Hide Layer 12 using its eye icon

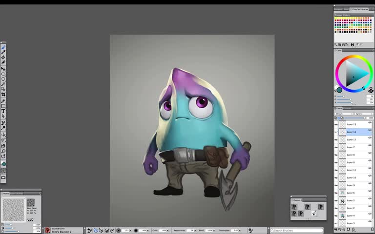pyautogui.click(x=336, y=140)
